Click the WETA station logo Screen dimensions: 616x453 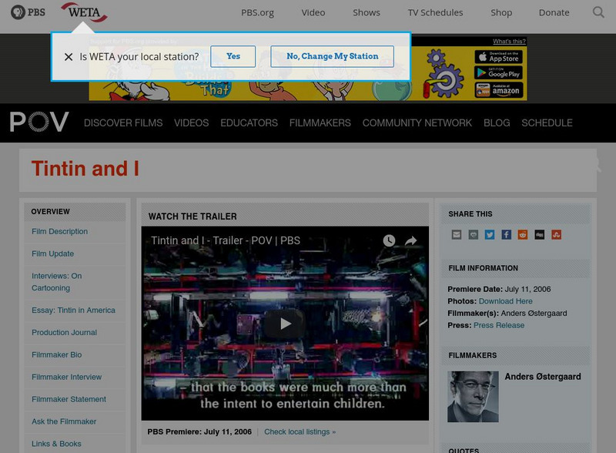pos(85,12)
